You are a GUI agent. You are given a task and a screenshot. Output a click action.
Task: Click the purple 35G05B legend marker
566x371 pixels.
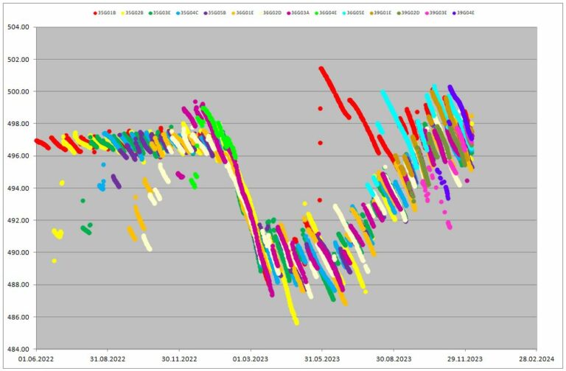[x=206, y=13]
